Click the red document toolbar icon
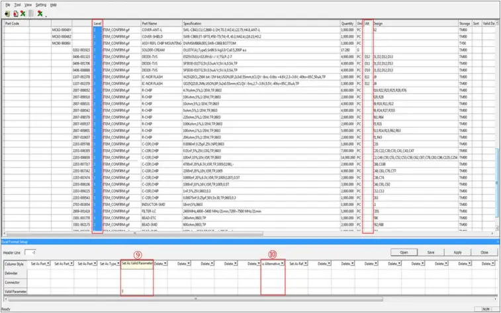 (x=15, y=14)
